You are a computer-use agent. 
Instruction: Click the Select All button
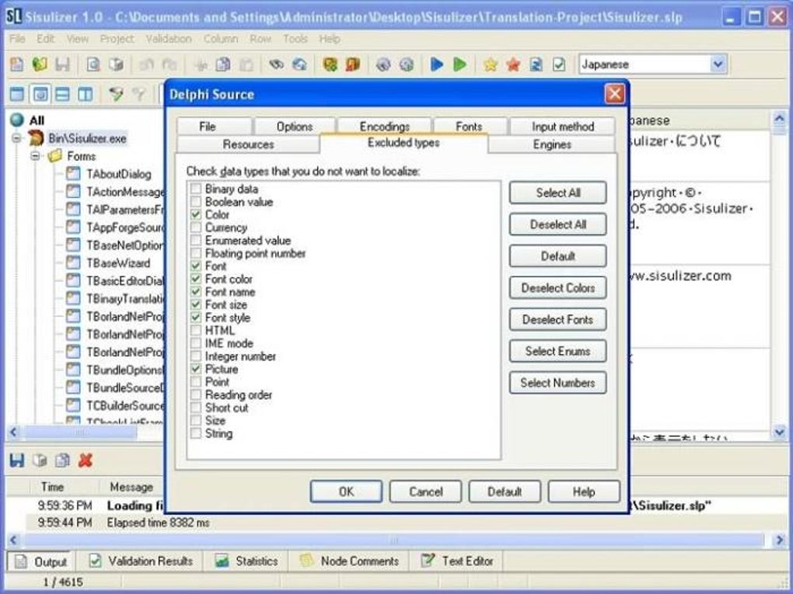tap(558, 193)
